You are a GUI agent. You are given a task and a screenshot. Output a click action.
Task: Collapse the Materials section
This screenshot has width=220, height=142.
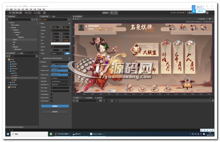tap(40, 62)
